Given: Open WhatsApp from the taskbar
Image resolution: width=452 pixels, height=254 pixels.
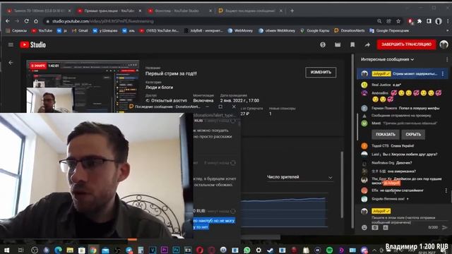Looking at the screenshot, I should coord(246,250).
